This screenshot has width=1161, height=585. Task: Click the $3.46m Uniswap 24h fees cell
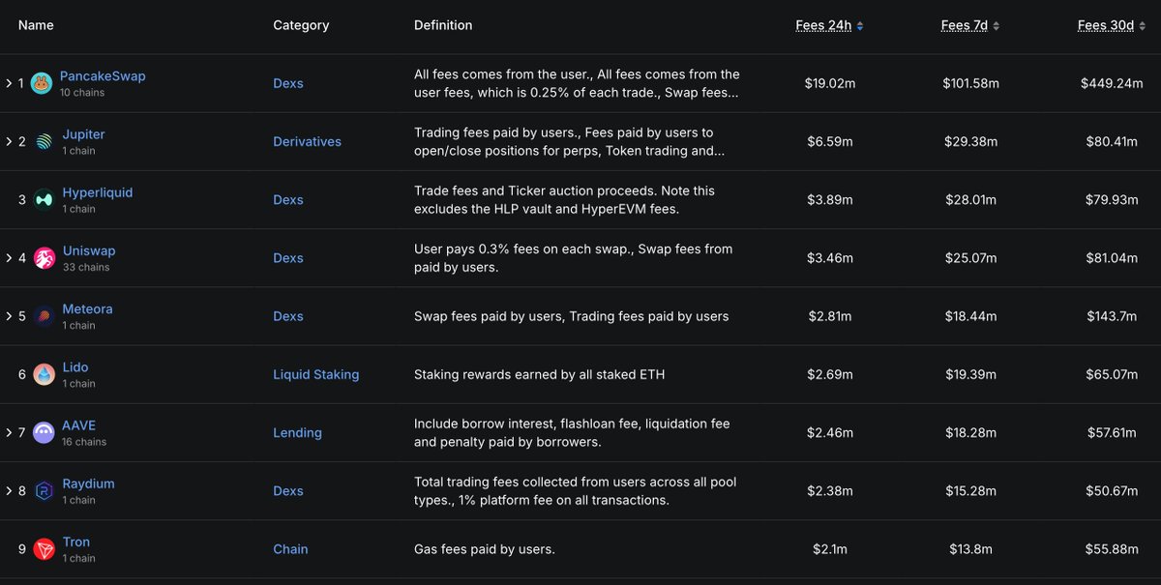tap(830, 258)
